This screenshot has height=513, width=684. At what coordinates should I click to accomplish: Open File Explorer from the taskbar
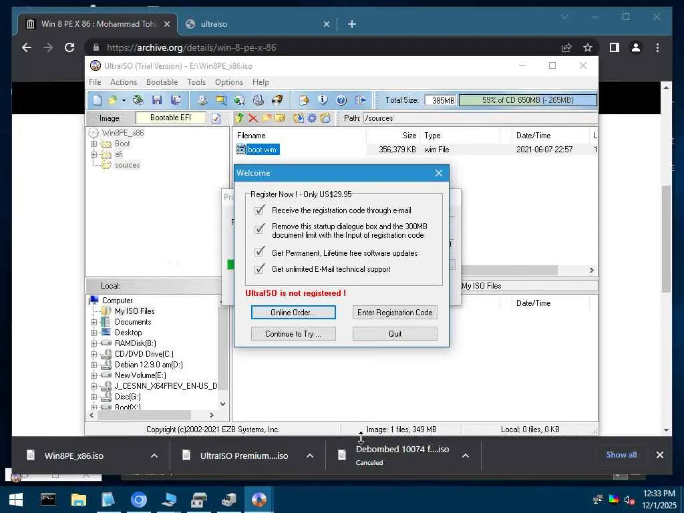click(x=79, y=500)
